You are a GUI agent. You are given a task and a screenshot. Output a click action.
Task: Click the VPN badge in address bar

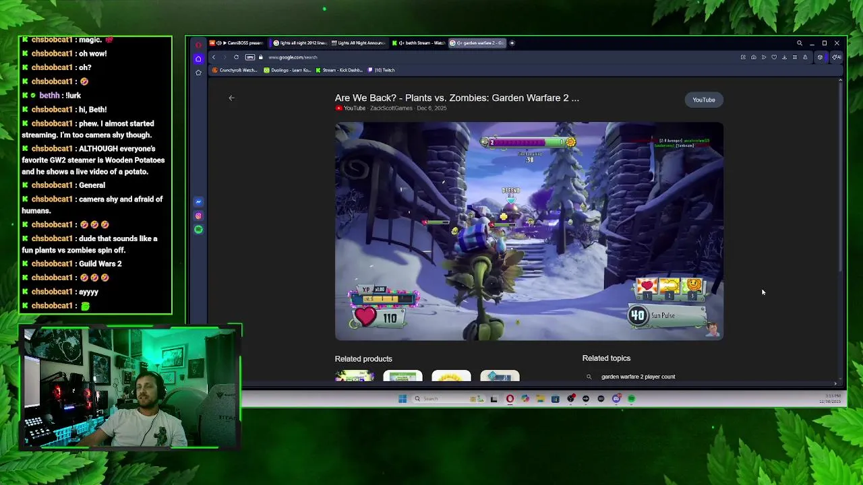tap(250, 57)
